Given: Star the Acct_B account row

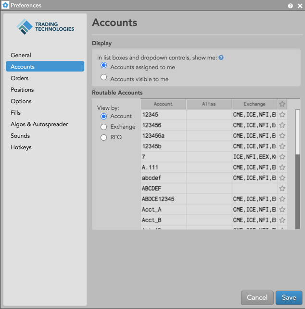Looking at the screenshot, I should (282, 220).
